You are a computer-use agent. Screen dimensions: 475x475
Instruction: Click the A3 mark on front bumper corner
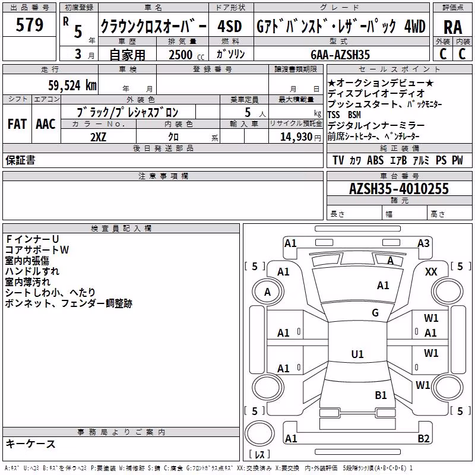pos(423,243)
